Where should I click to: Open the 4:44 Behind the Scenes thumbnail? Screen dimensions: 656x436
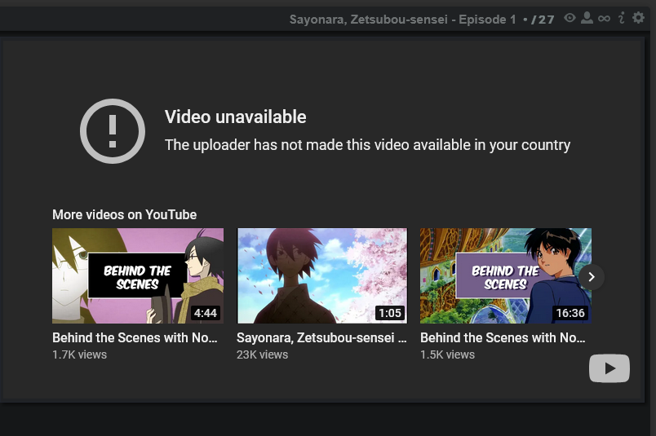pyautogui.click(x=138, y=275)
